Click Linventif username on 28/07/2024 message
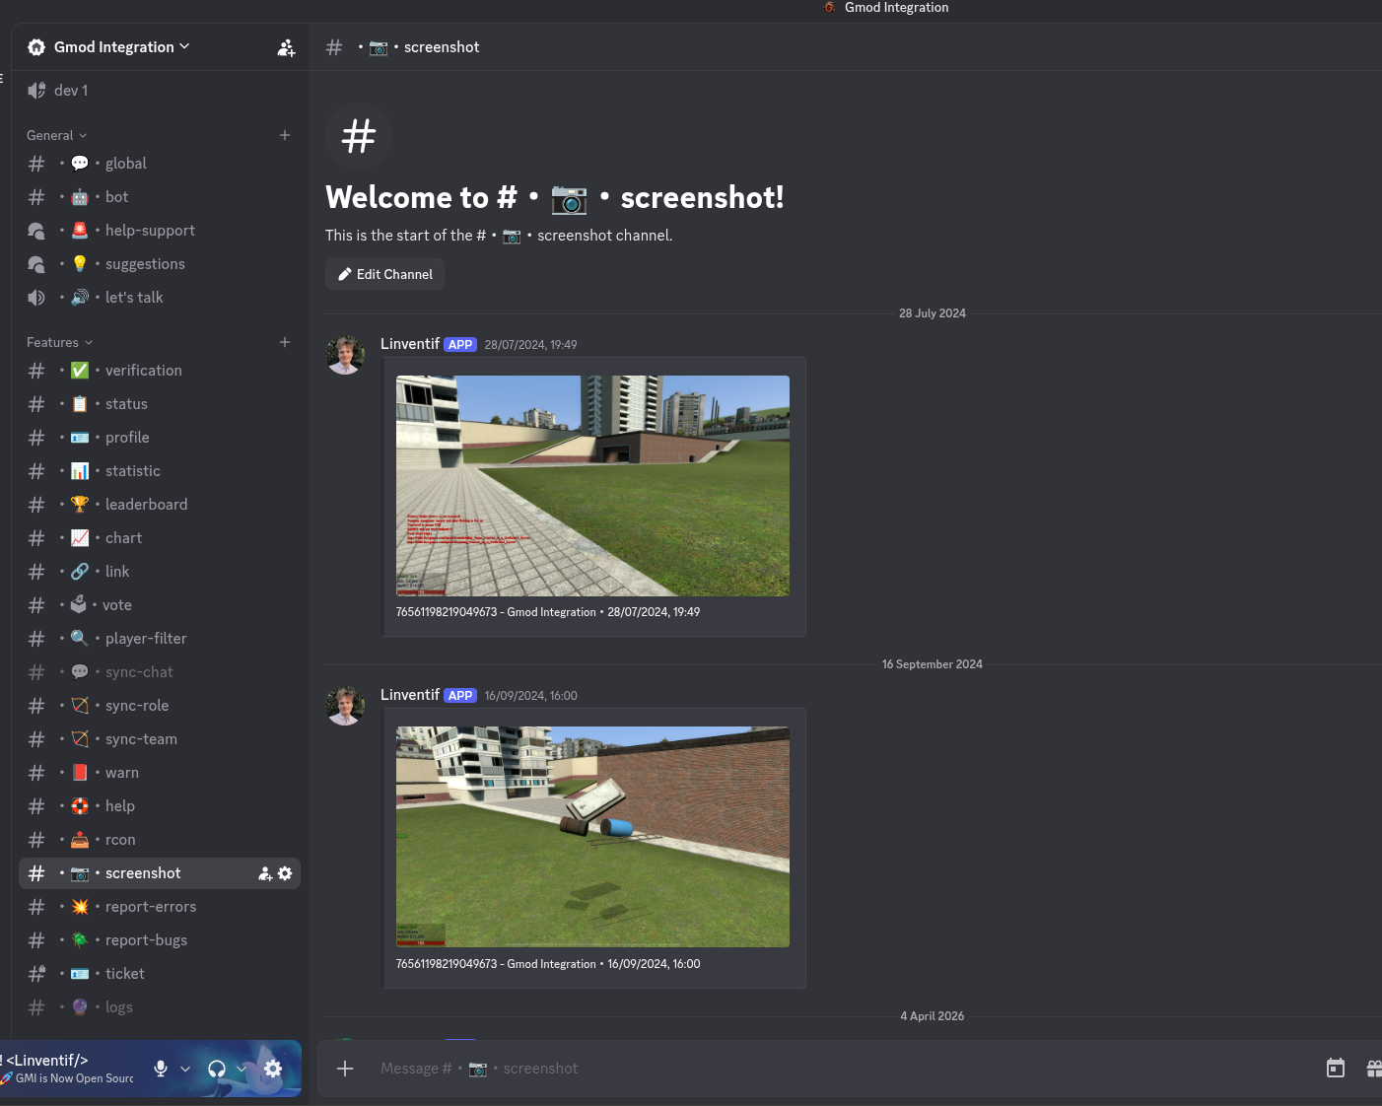Image resolution: width=1382 pixels, height=1106 pixels. point(409,344)
